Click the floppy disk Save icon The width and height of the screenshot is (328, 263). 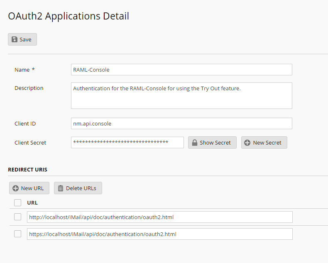coord(15,39)
